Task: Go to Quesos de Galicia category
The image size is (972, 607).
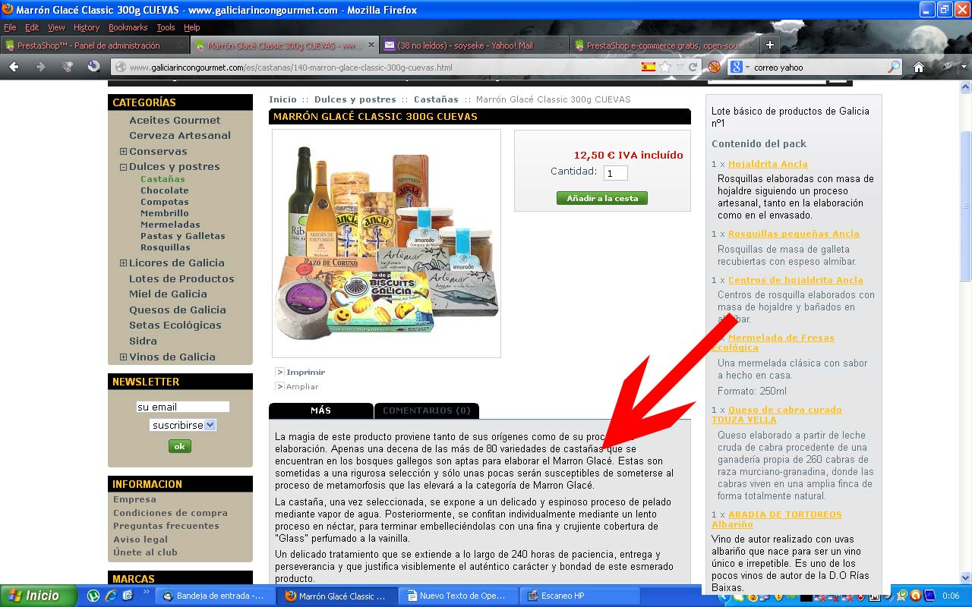Action: point(178,310)
